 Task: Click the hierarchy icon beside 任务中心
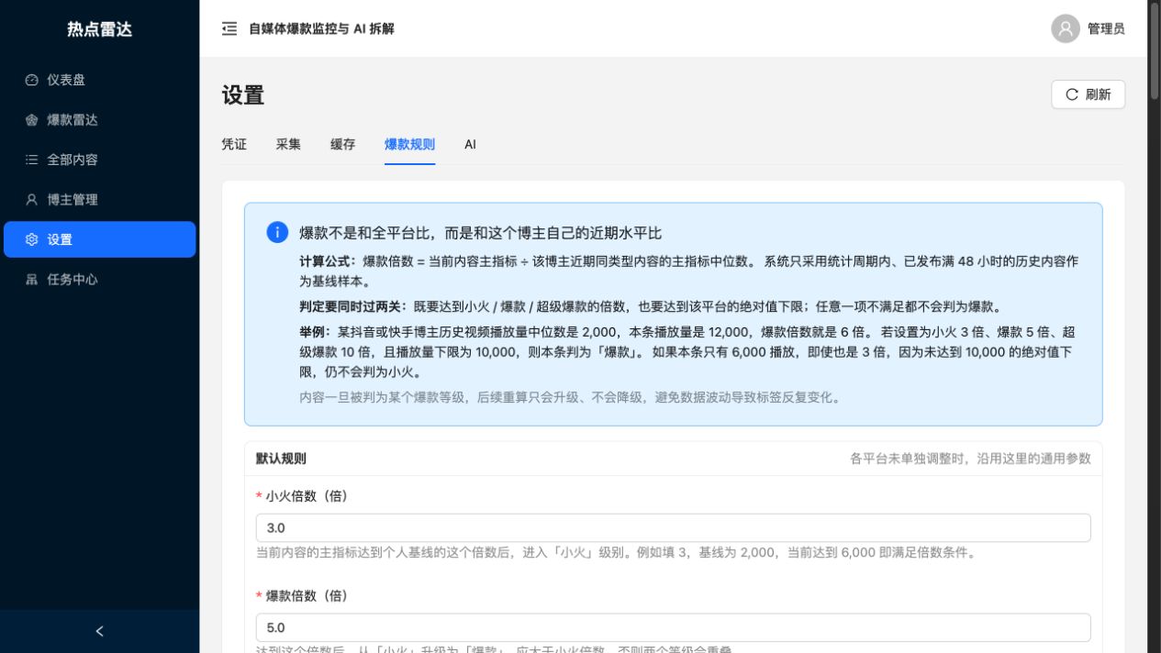(32, 280)
